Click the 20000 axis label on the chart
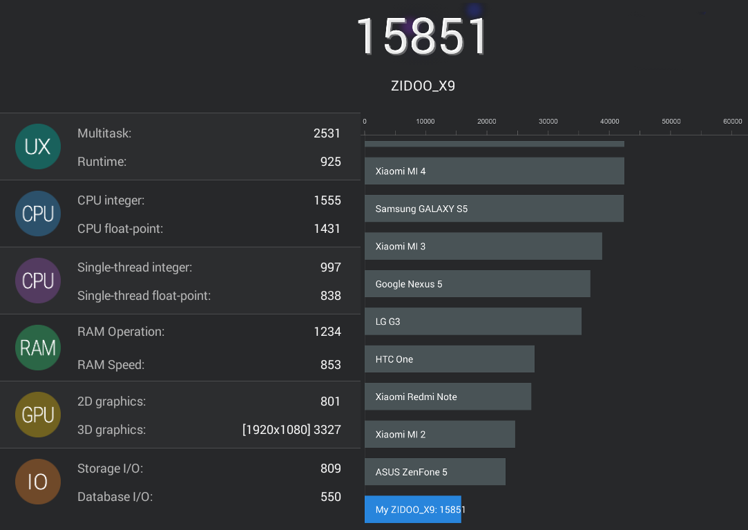Image resolution: width=748 pixels, height=530 pixels. 487,122
